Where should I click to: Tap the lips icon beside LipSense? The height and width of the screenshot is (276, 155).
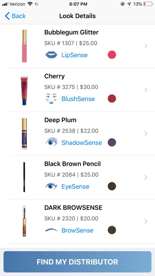tap(51, 55)
